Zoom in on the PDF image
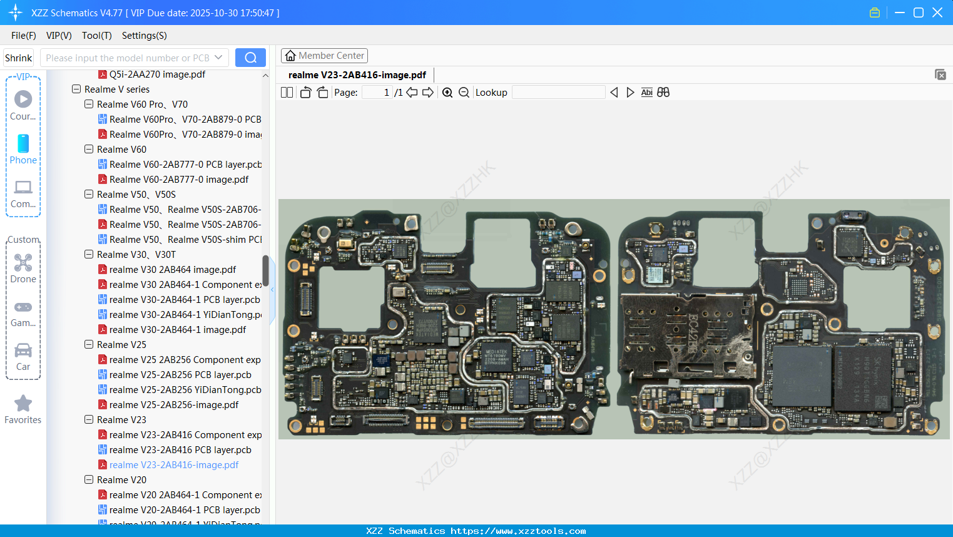This screenshot has width=953, height=537. [x=447, y=93]
